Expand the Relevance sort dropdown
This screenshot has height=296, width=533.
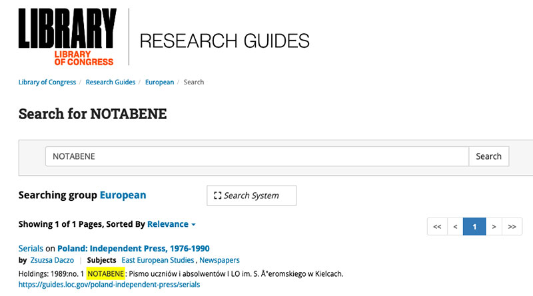[171, 225]
